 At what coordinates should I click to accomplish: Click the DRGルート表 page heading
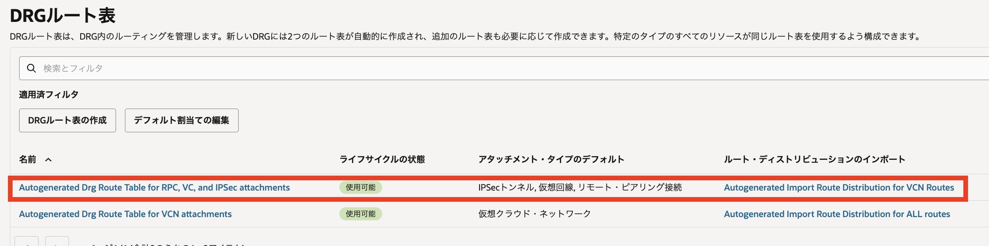(62, 16)
